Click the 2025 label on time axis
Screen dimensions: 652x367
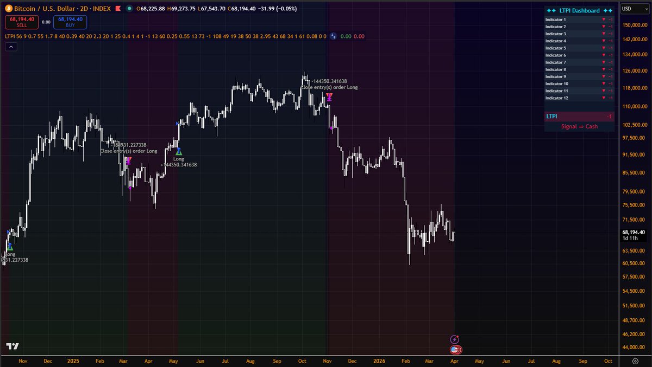pyautogui.click(x=73, y=360)
